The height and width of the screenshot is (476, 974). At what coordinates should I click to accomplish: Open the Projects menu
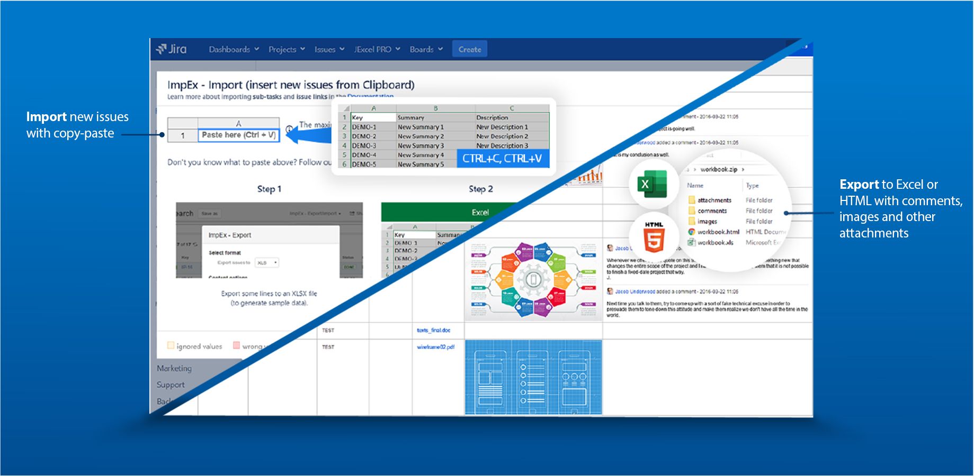click(x=287, y=49)
